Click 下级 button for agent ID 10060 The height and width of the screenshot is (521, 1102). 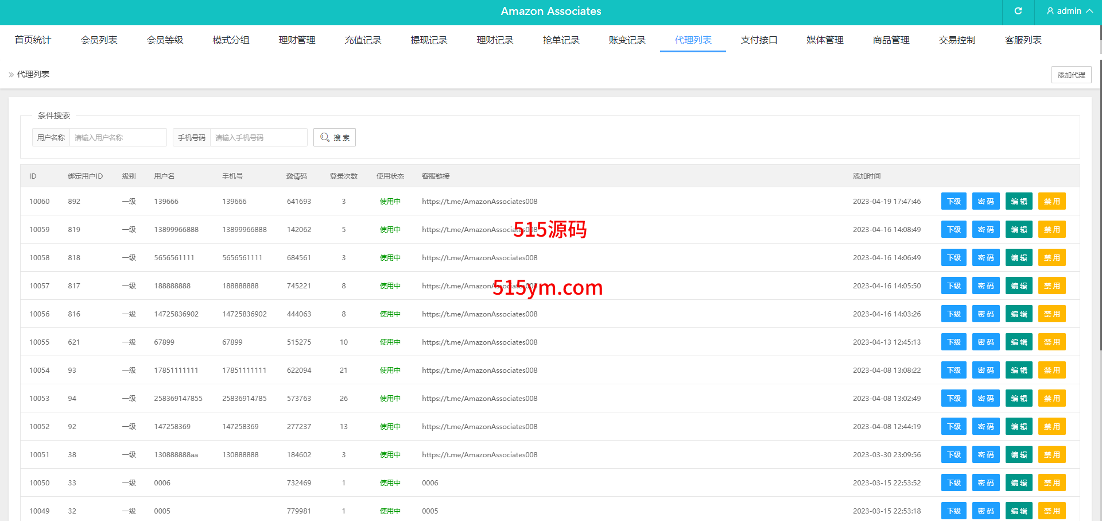coord(953,202)
